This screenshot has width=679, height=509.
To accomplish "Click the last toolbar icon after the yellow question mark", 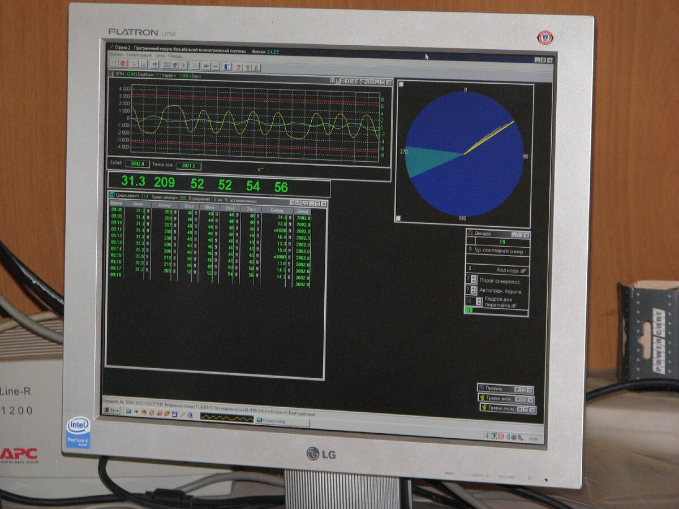I will click(x=257, y=68).
